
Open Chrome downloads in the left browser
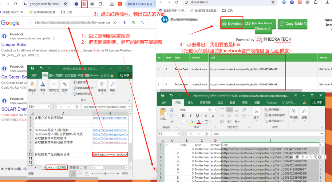(x=112, y=4)
